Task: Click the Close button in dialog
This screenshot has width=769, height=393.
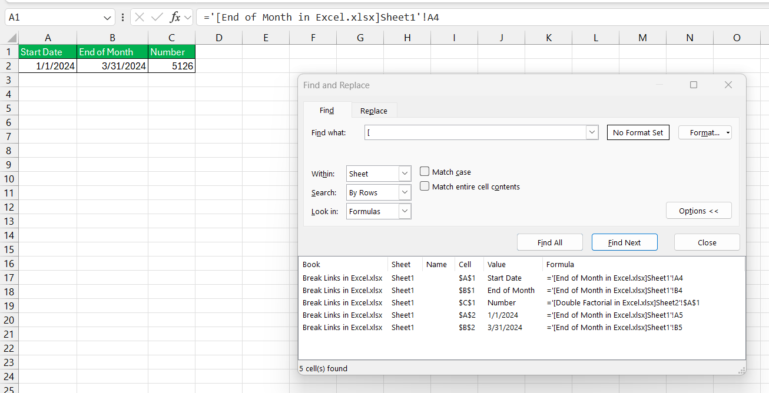Action: (707, 242)
